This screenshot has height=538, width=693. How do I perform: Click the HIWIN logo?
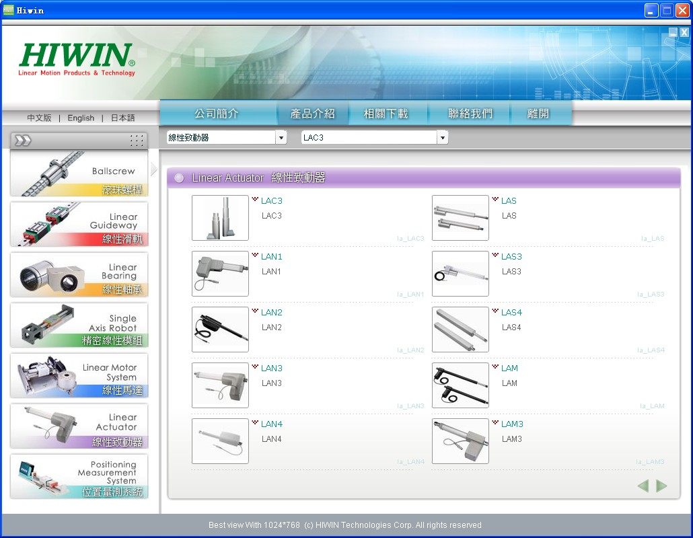pos(77,59)
